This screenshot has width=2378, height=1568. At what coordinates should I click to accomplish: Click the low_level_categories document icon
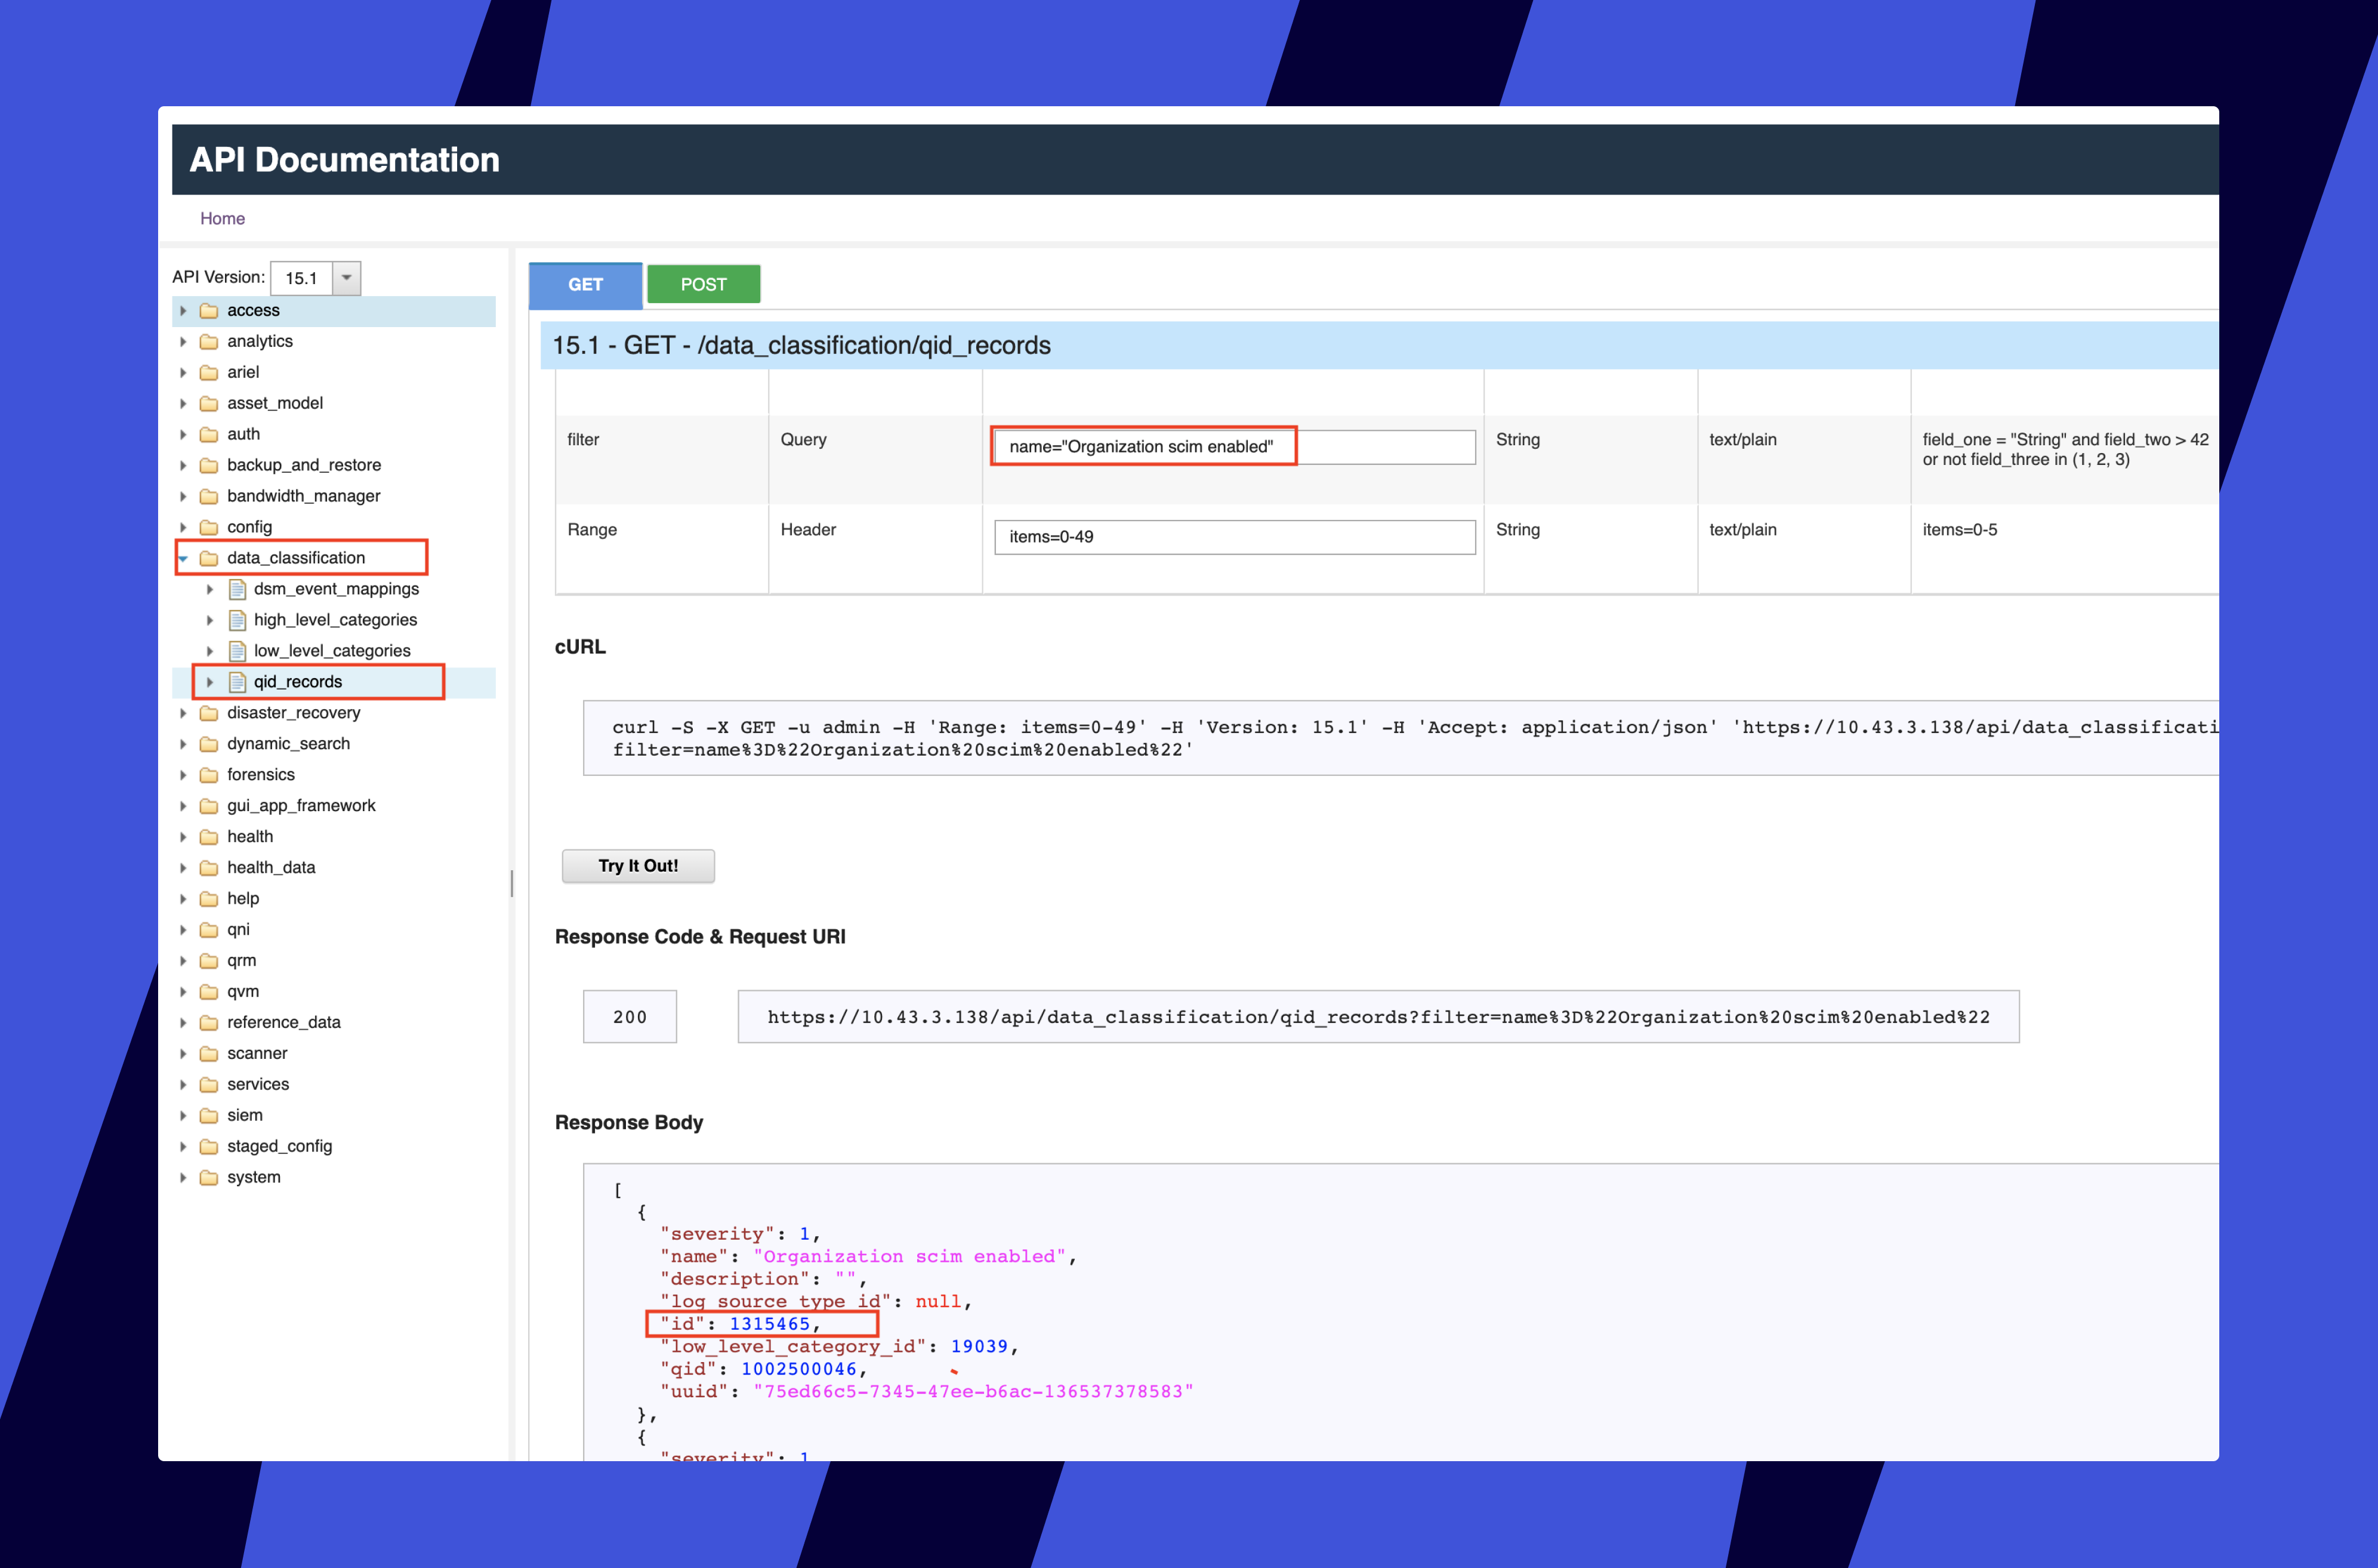pos(237,651)
